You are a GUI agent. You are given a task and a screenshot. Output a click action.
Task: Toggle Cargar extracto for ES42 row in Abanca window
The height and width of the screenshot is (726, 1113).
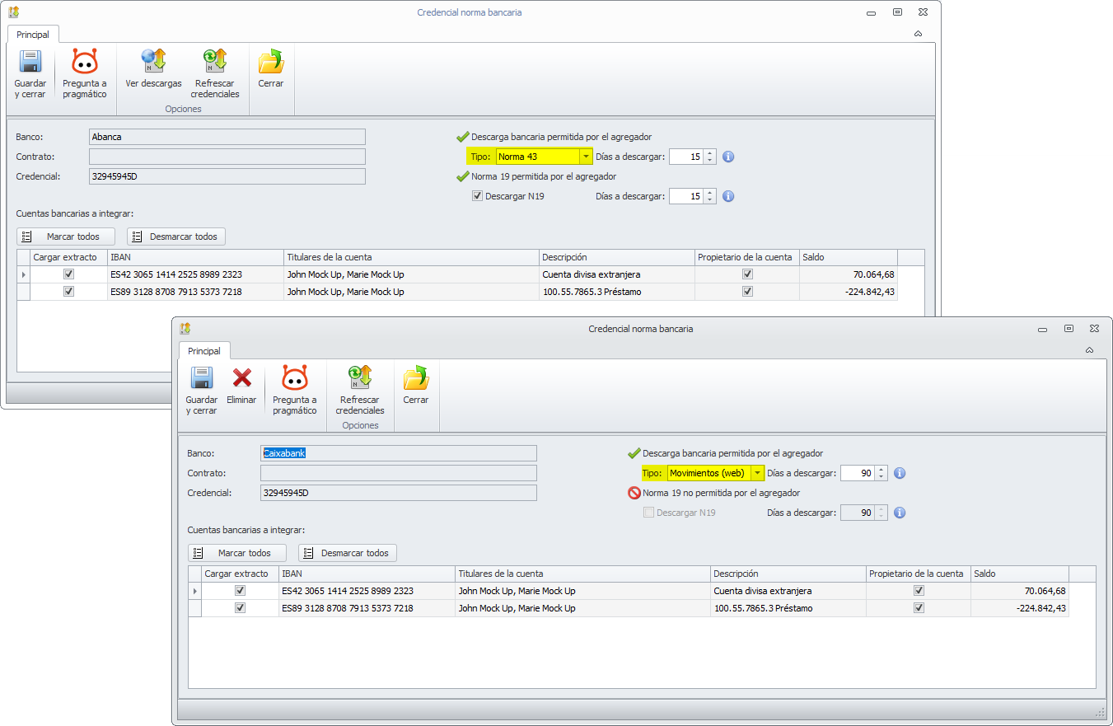(69, 274)
